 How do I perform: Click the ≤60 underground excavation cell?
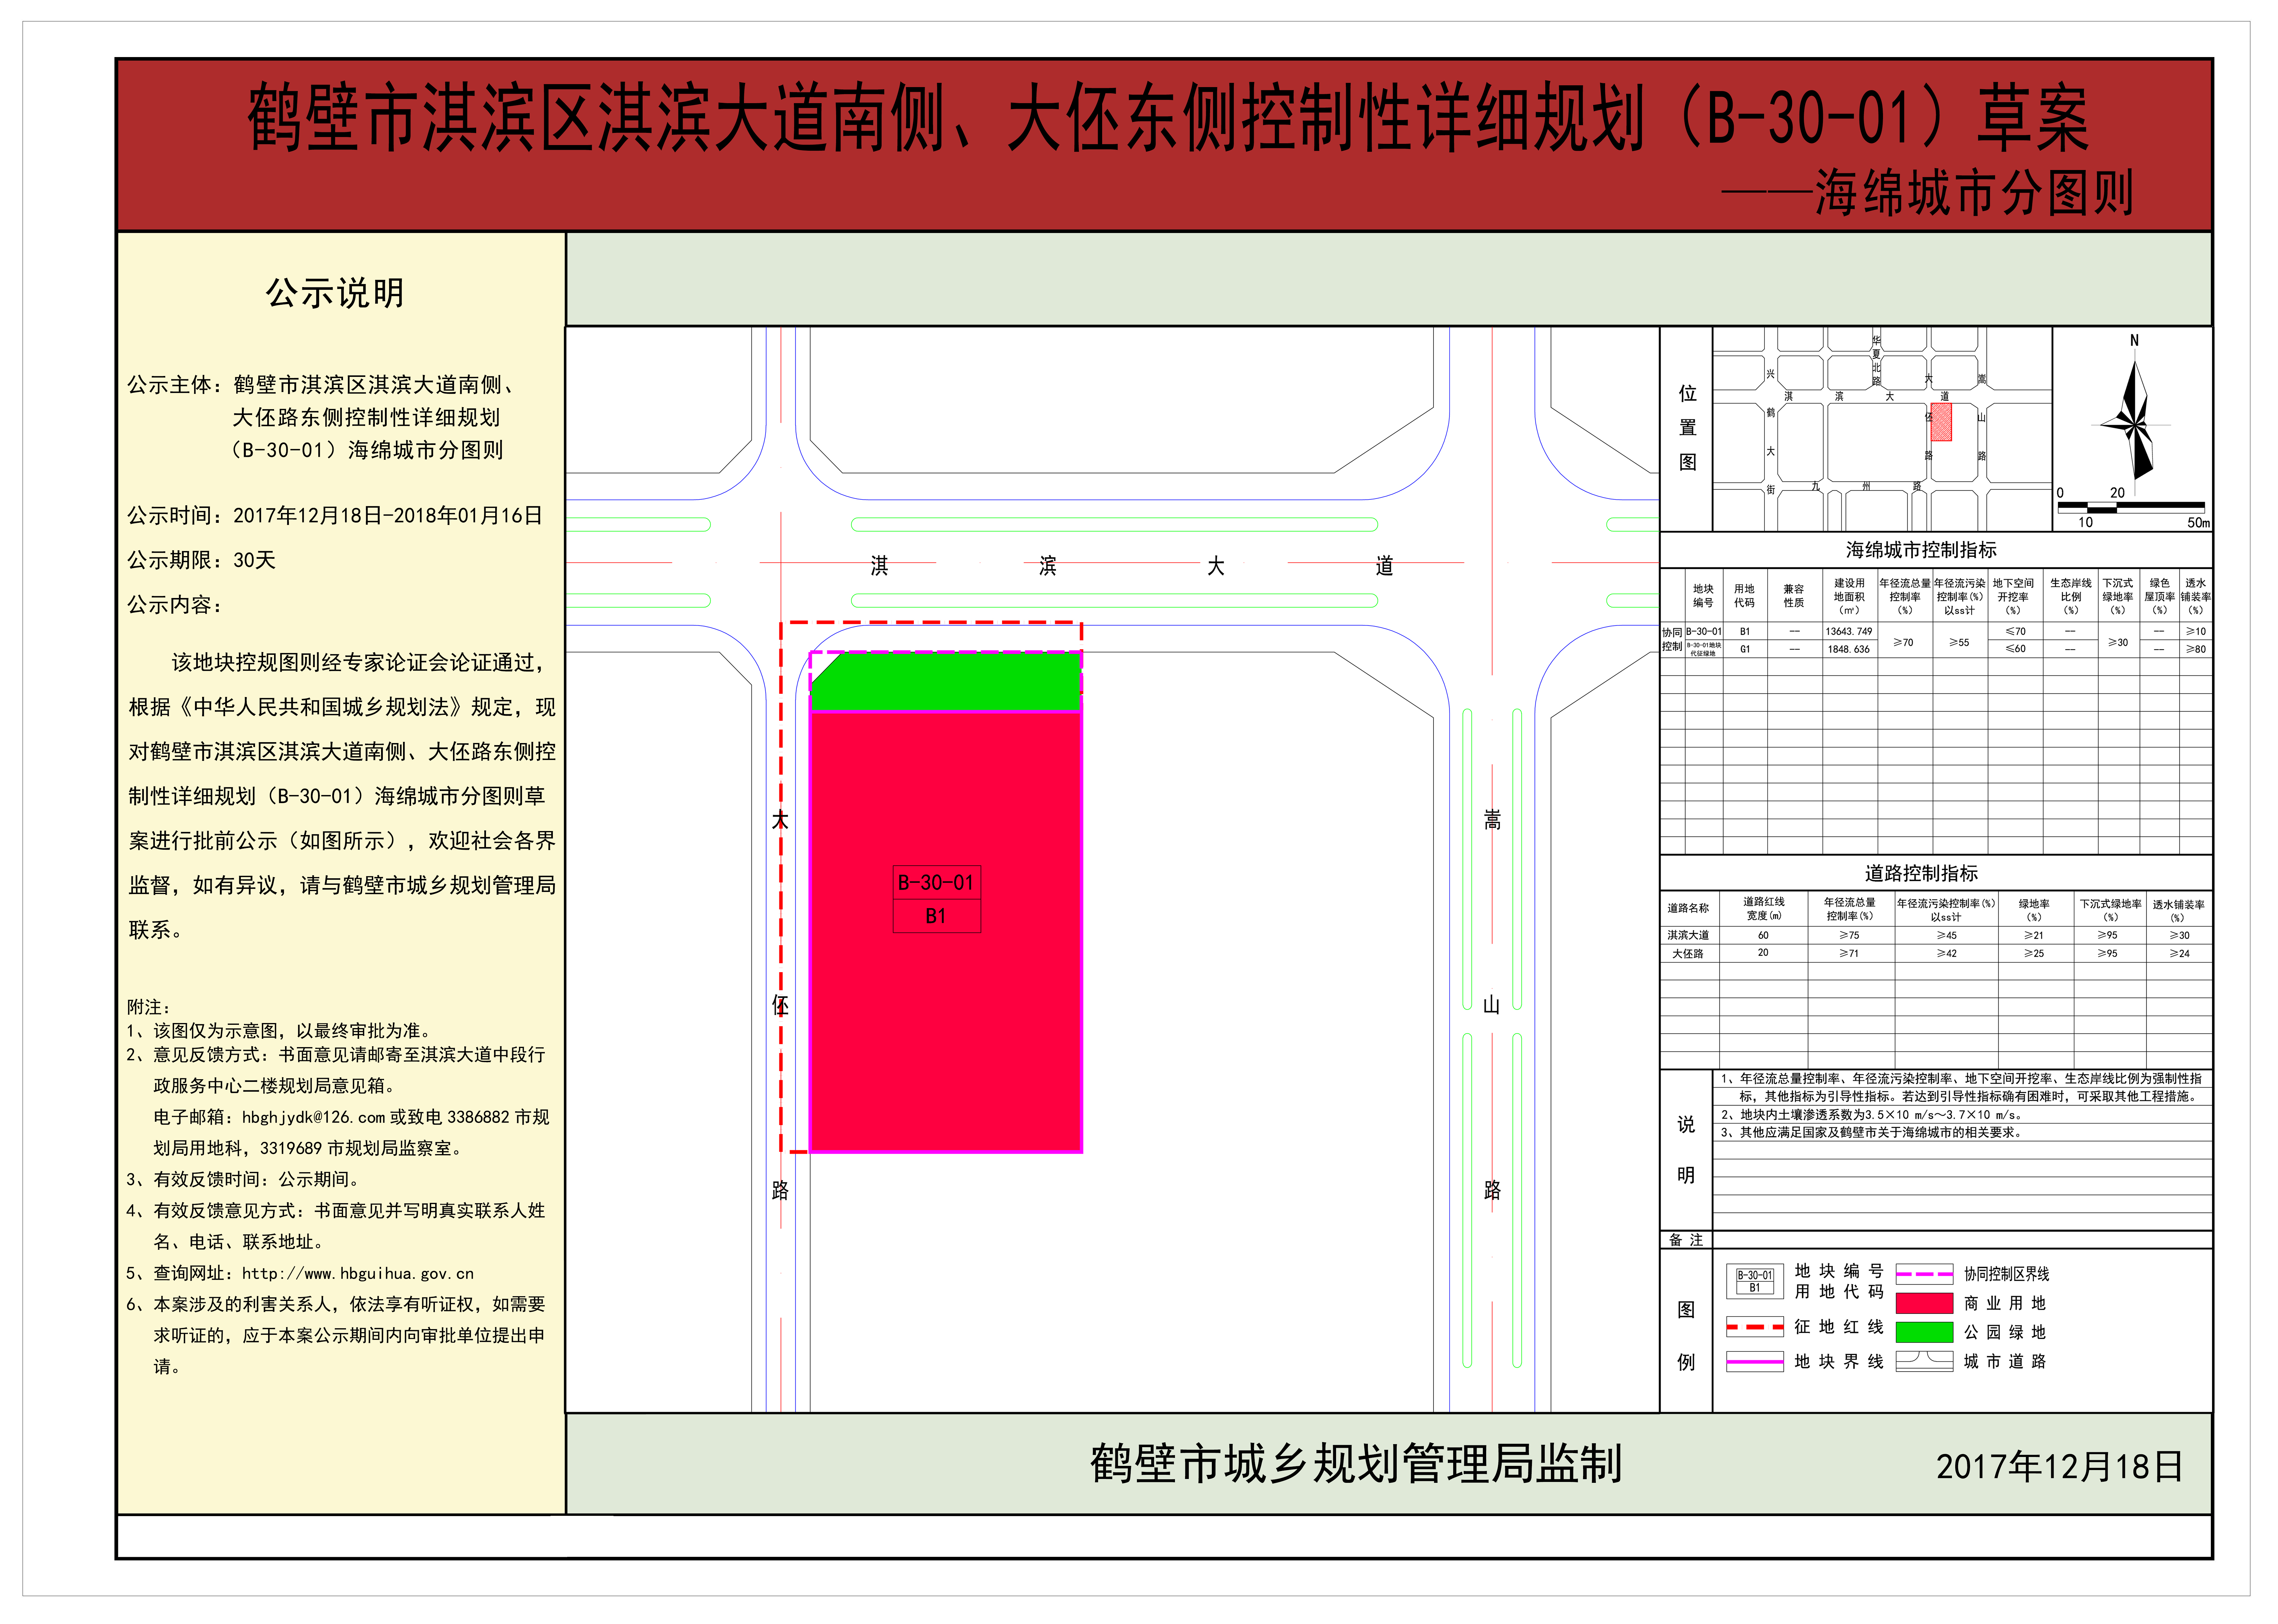2015,649
